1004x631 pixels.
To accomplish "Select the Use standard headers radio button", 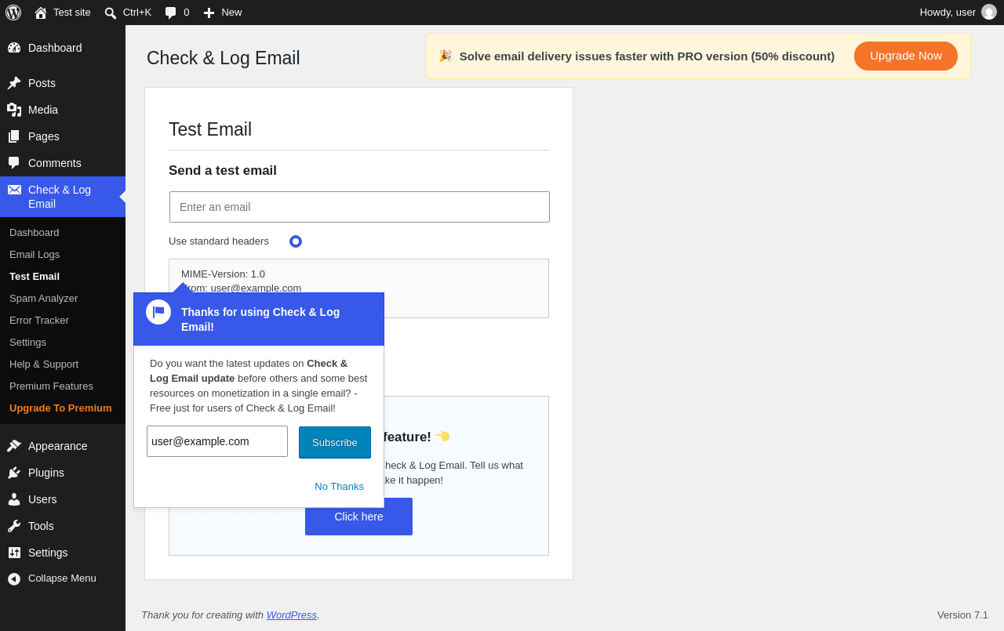I will (296, 241).
